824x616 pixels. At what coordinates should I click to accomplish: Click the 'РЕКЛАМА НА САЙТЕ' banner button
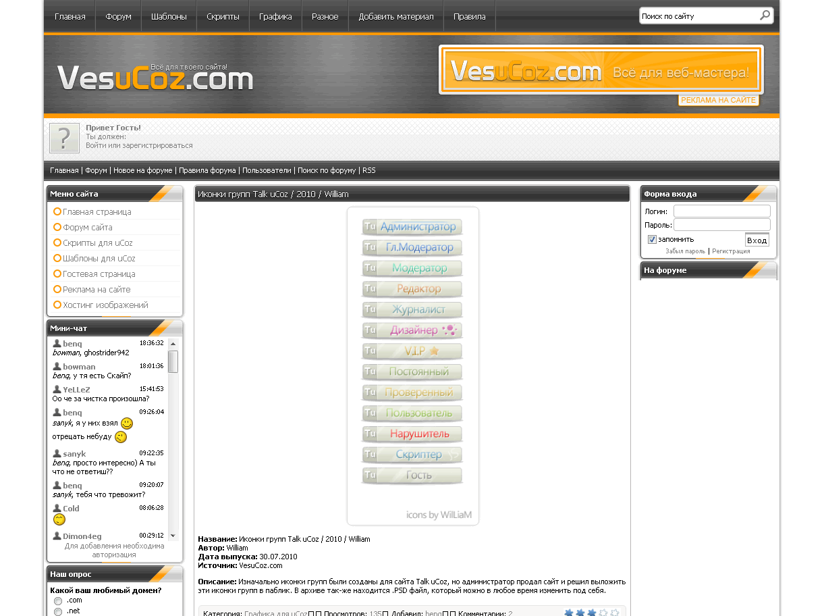(x=718, y=100)
